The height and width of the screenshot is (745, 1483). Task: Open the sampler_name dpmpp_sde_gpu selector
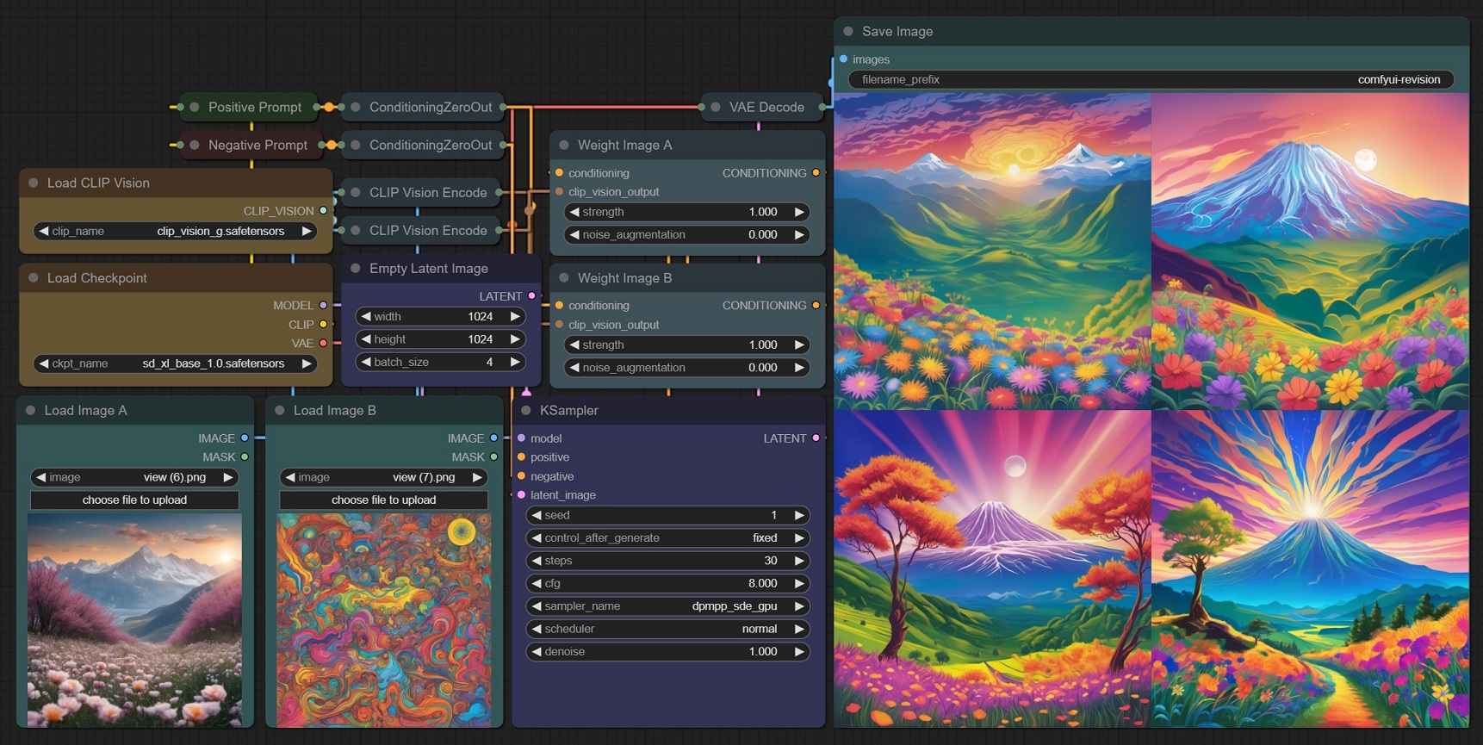(x=667, y=606)
